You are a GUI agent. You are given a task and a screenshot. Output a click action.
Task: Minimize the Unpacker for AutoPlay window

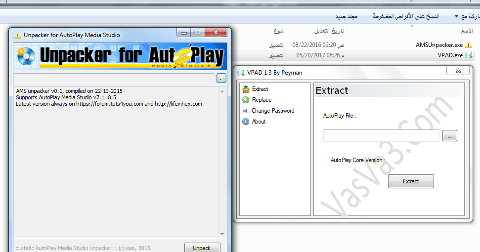pyautogui.click(x=184, y=32)
